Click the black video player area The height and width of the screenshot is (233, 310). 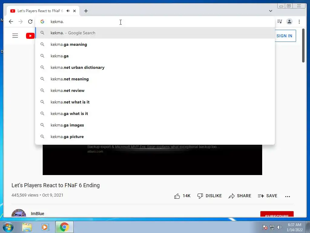[152, 160]
